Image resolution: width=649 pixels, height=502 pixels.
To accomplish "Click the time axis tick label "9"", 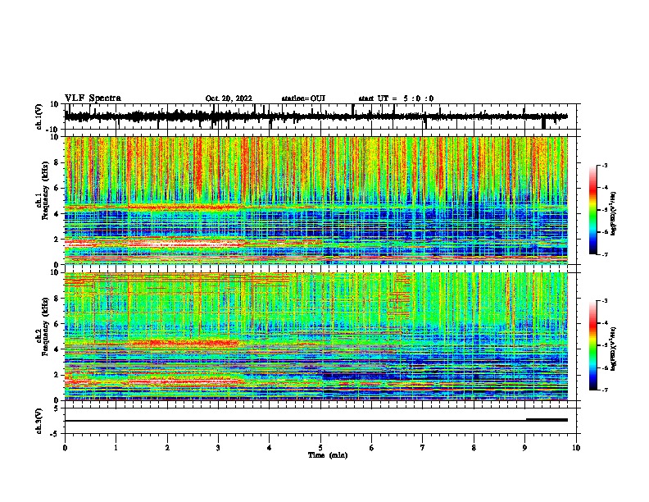I will click(x=524, y=448).
